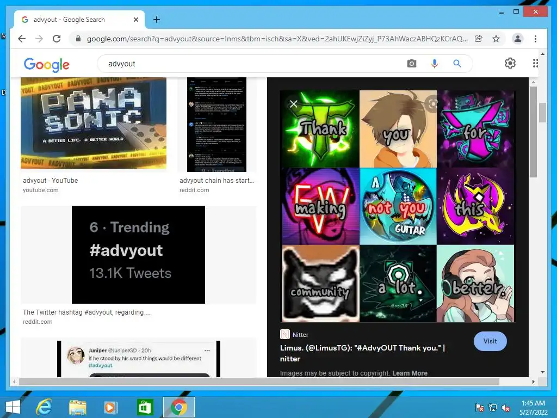Close the advyout Google Search tab
Image resolution: width=557 pixels, height=418 pixels.
(x=135, y=20)
